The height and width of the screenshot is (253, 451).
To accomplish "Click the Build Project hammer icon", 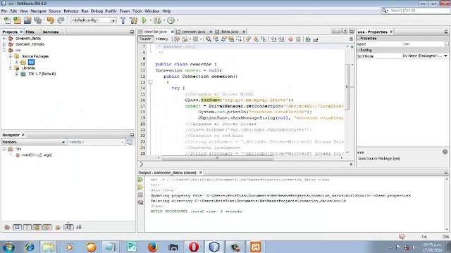I will pos(123,20).
